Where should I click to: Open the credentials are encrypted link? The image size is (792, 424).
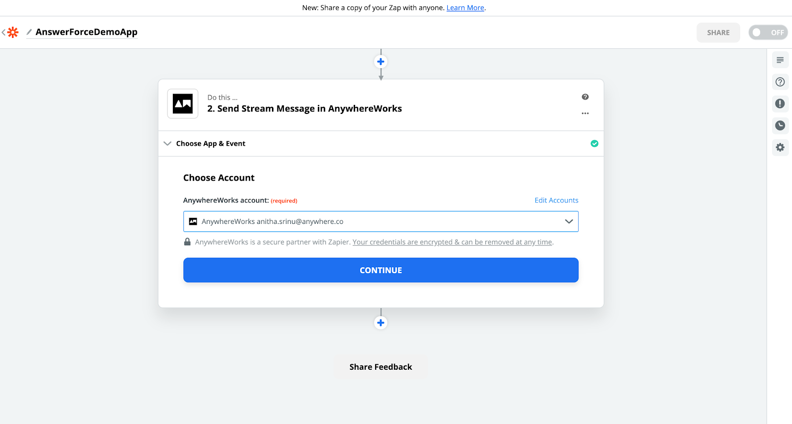tap(452, 242)
